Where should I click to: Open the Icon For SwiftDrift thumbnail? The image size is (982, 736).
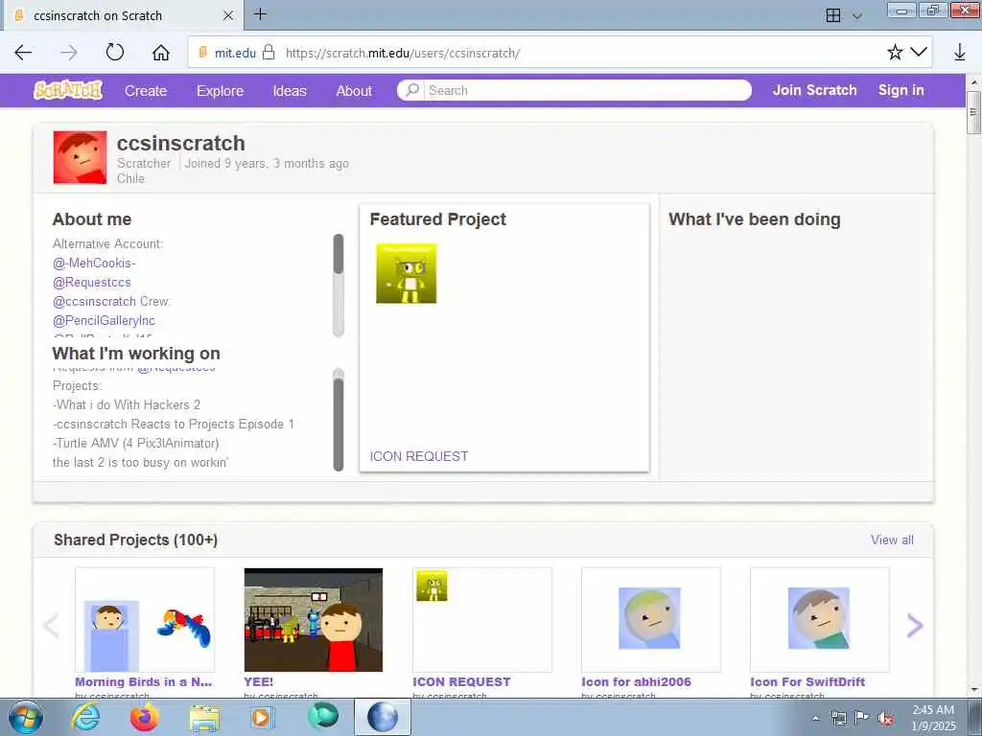click(820, 620)
